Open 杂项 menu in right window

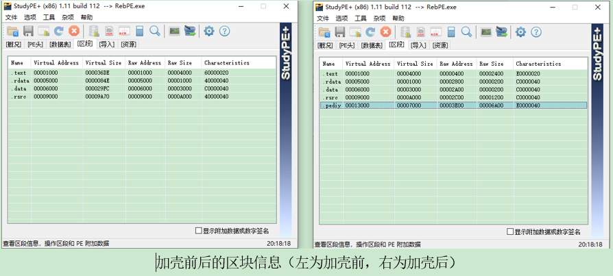[379, 18]
